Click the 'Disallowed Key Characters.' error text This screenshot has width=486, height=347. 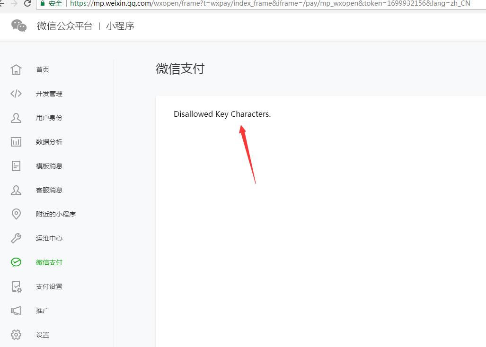[222, 114]
